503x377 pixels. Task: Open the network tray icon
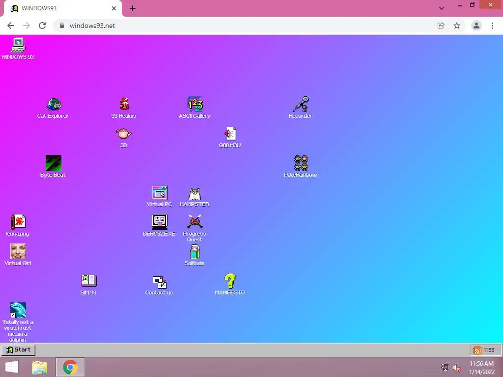pos(445,368)
